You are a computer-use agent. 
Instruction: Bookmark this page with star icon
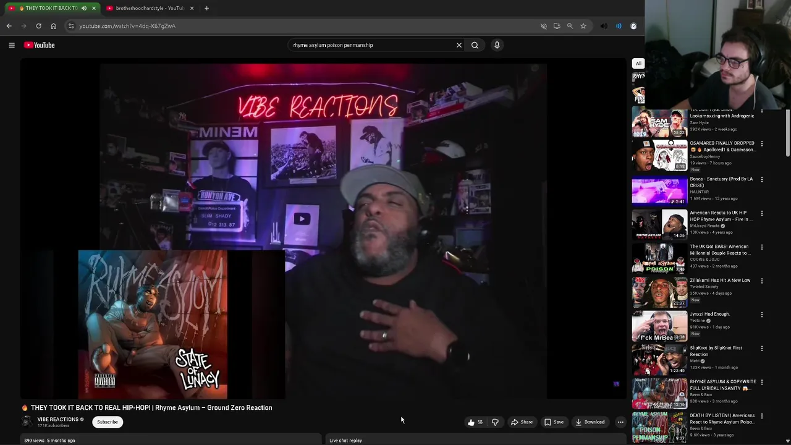[583, 26]
